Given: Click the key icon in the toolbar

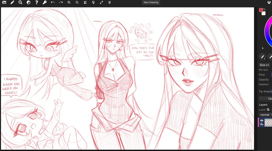Looking at the screenshot, I should (x=45, y=2).
